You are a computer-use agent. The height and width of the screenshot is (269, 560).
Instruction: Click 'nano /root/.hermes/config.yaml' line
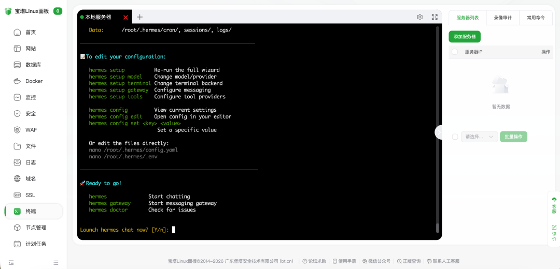pos(133,150)
